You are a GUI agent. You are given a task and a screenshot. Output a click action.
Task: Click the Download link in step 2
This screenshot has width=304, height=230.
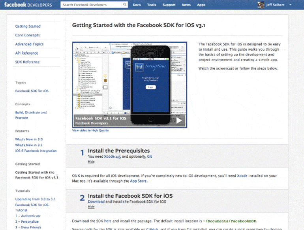[x=96, y=202]
